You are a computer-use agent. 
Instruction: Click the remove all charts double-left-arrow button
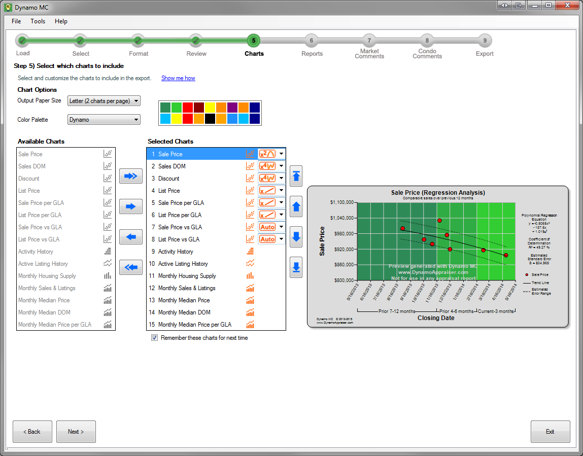tap(130, 267)
